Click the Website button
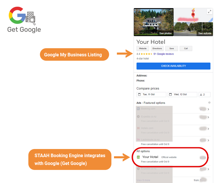The width and height of the screenshot is (217, 183). point(143,49)
